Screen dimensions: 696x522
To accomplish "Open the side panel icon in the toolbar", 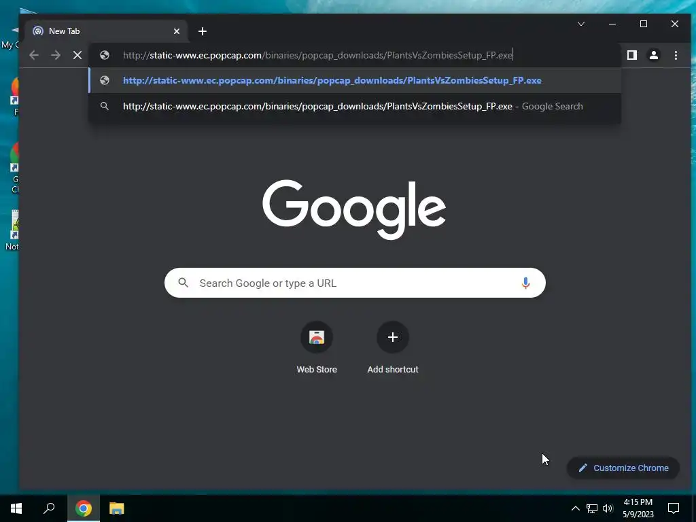I will [631, 55].
